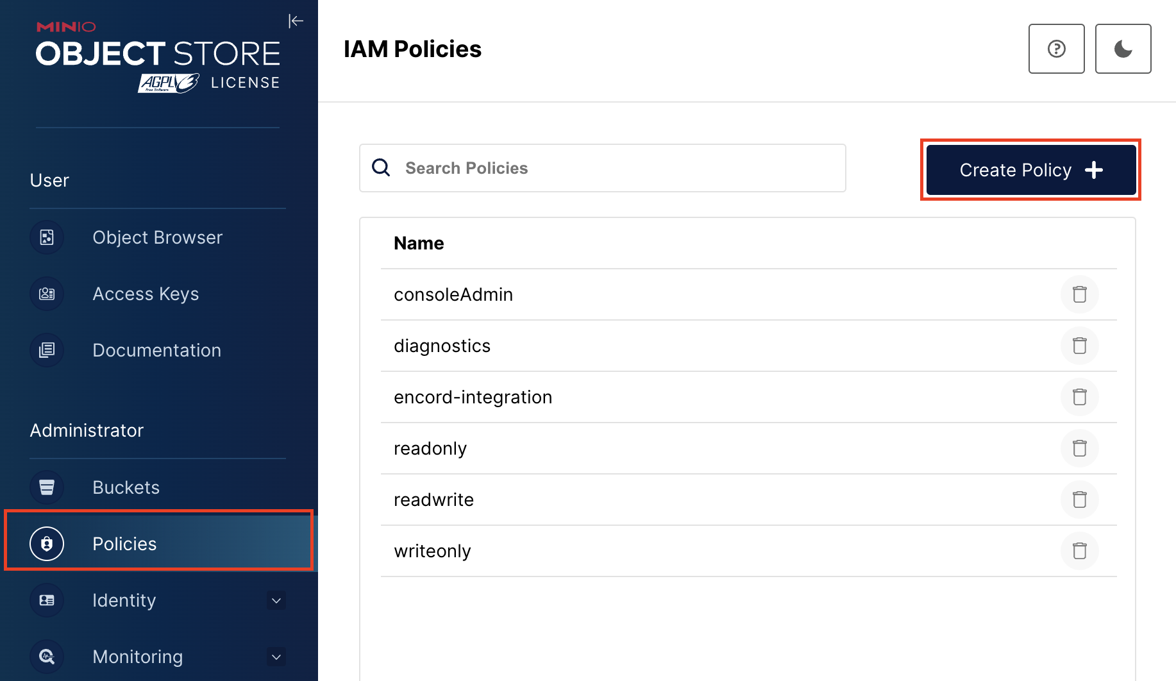Expand the Monitoring submenu chevron

click(x=276, y=657)
